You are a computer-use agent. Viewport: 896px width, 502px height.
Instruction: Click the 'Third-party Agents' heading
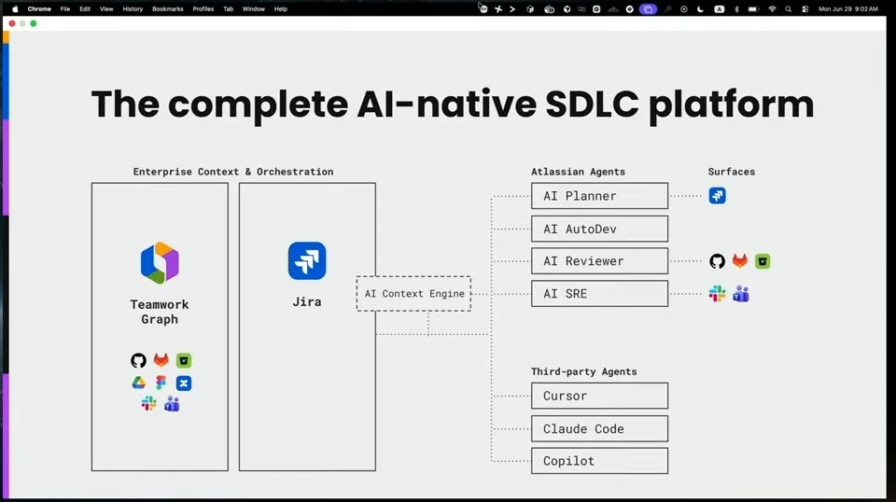pyautogui.click(x=583, y=371)
